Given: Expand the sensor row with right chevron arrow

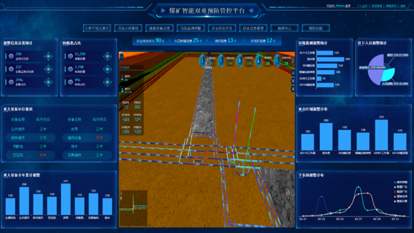Looking at the screenshot, I should (292, 61).
